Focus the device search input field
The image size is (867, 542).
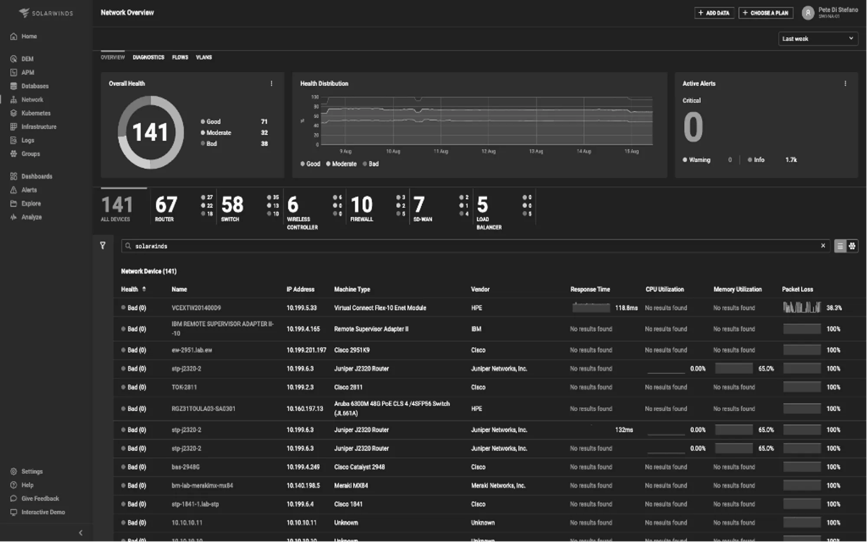pyautogui.click(x=476, y=246)
